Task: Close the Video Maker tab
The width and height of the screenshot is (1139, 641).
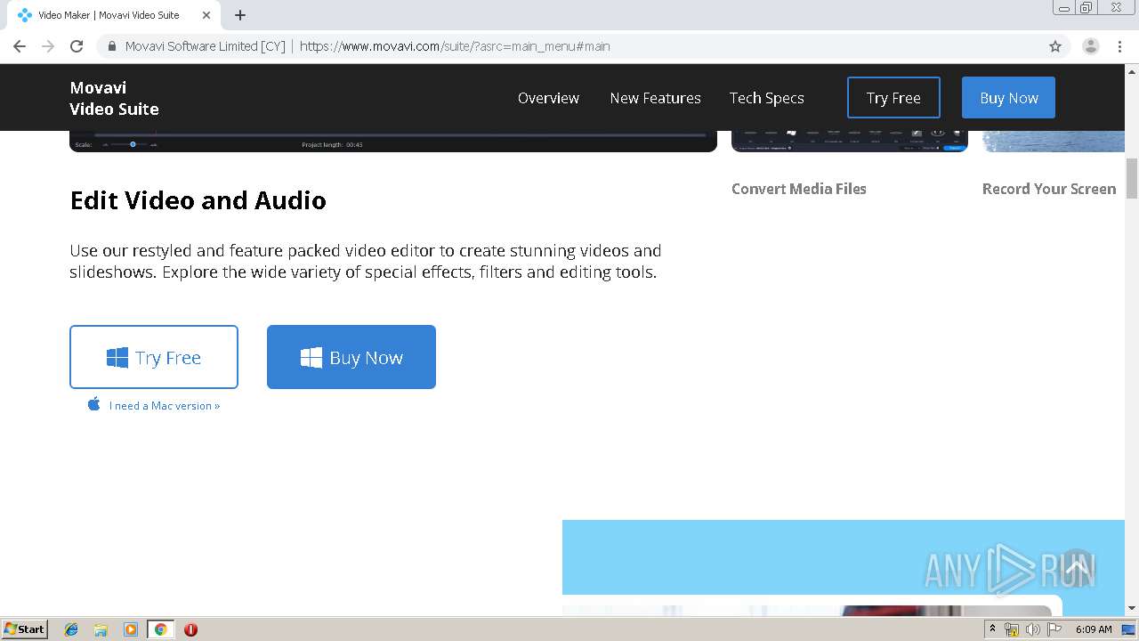Action: [206, 15]
